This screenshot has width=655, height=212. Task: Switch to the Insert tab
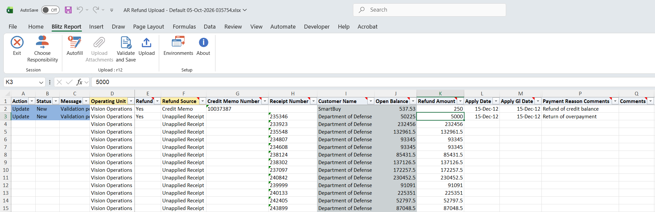coord(96,27)
